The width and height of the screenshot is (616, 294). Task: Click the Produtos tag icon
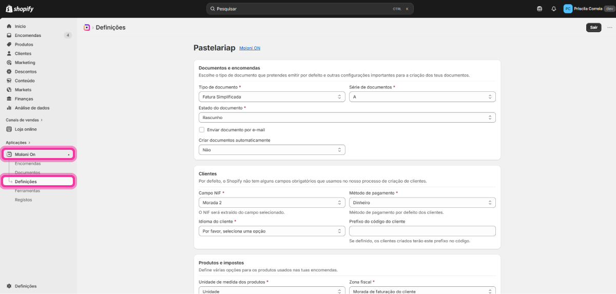coord(9,45)
